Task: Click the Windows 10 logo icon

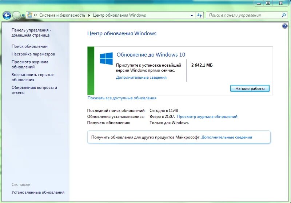Action: [x=106, y=58]
